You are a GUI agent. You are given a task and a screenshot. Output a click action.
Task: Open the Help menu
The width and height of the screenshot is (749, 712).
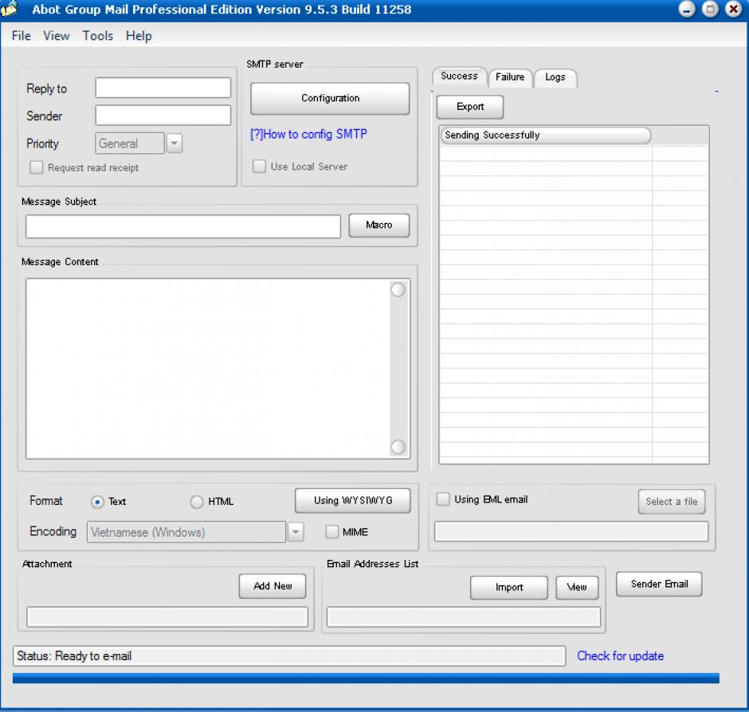click(139, 36)
